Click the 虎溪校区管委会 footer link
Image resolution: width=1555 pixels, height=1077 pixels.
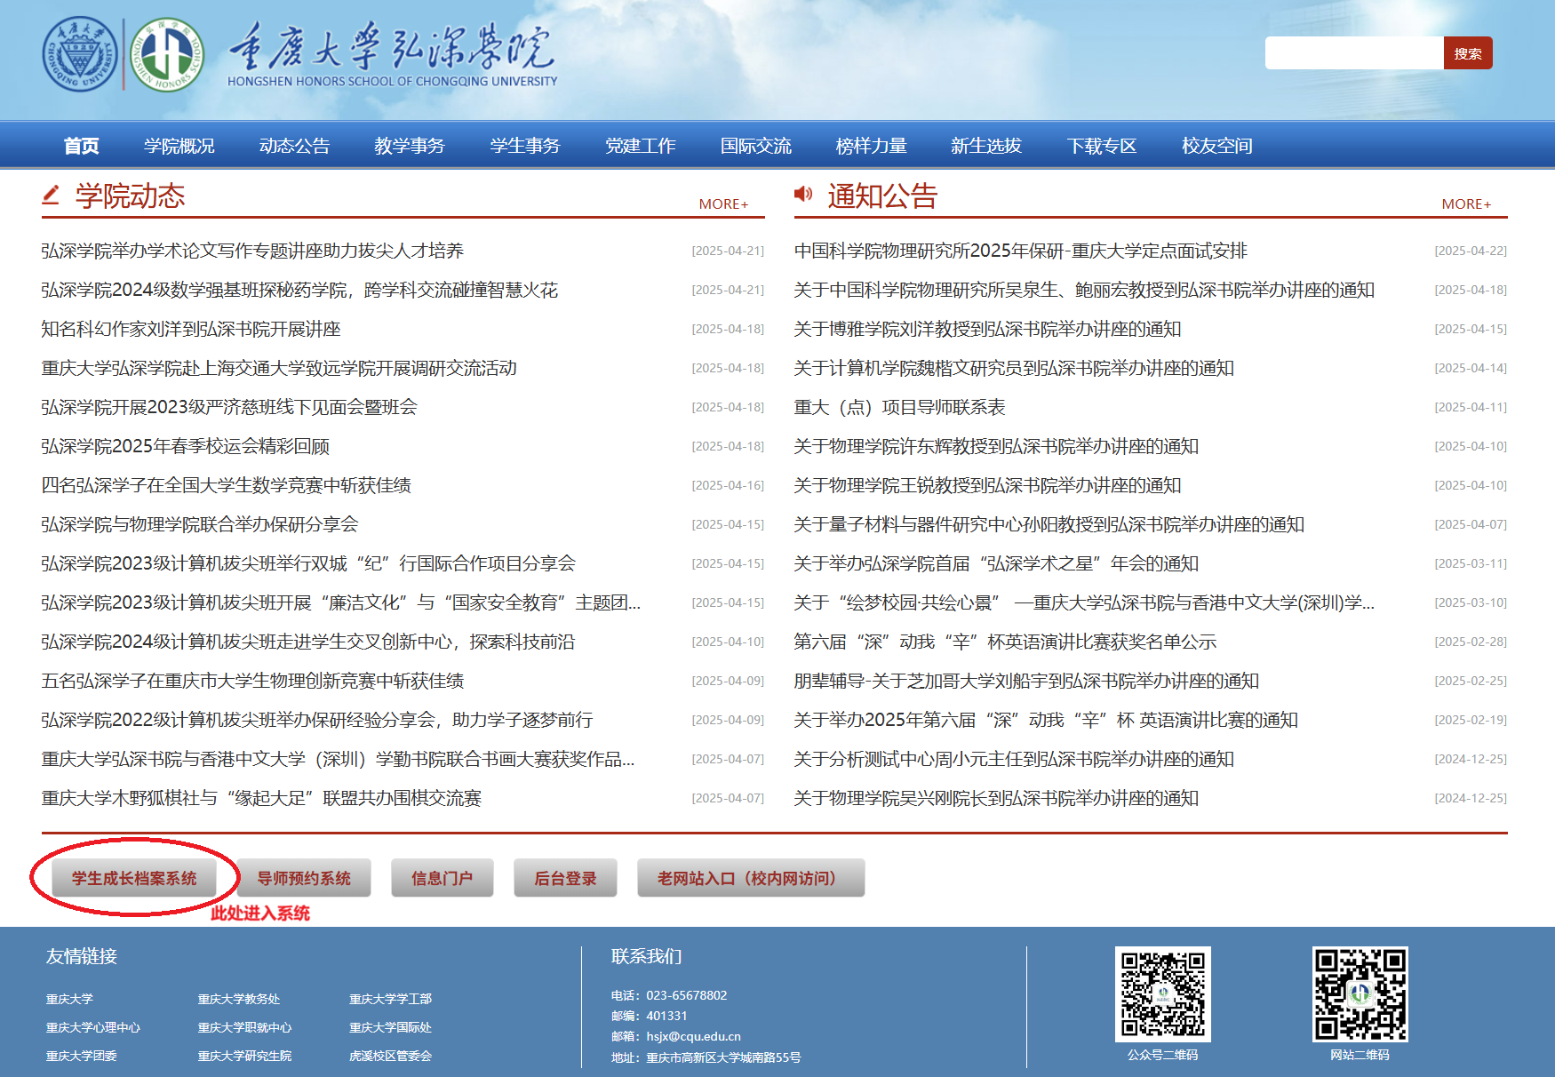[x=390, y=1056]
